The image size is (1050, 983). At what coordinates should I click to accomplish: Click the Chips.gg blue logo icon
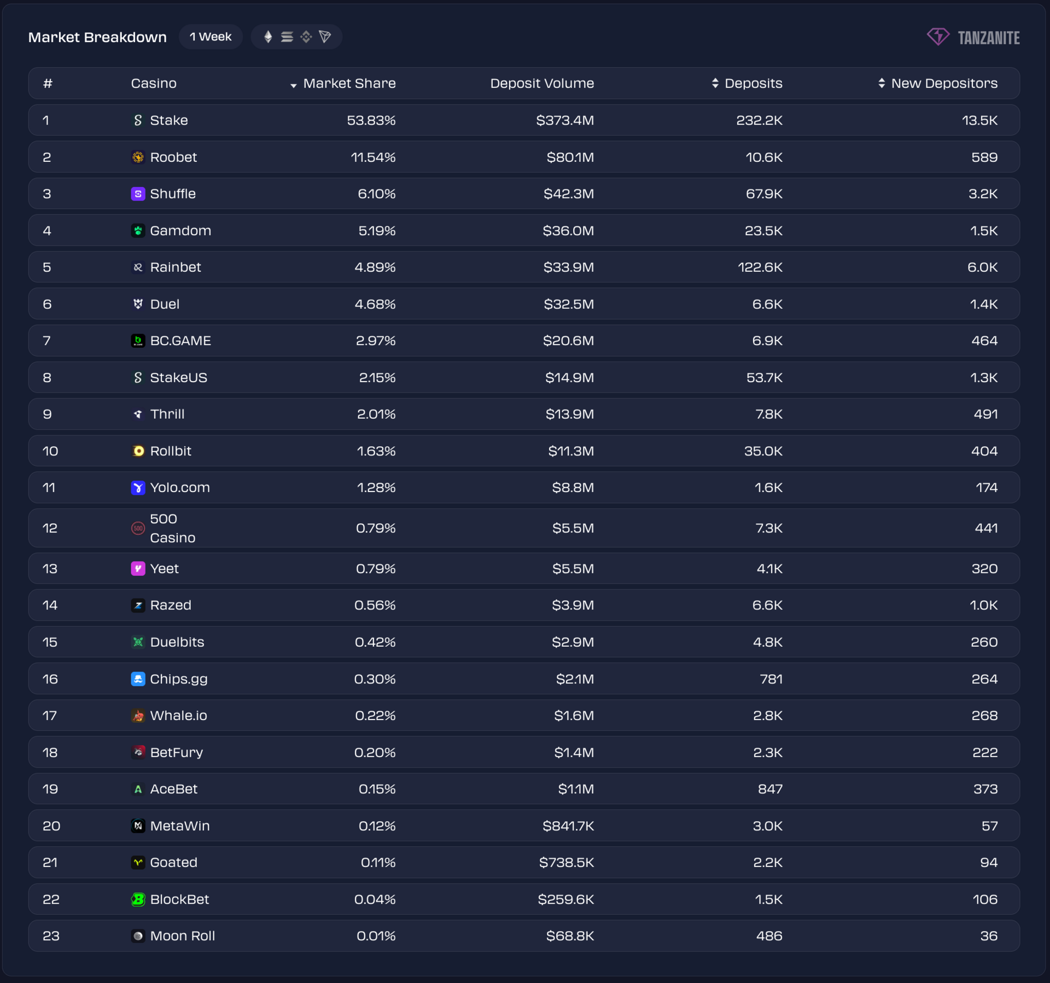pos(138,679)
